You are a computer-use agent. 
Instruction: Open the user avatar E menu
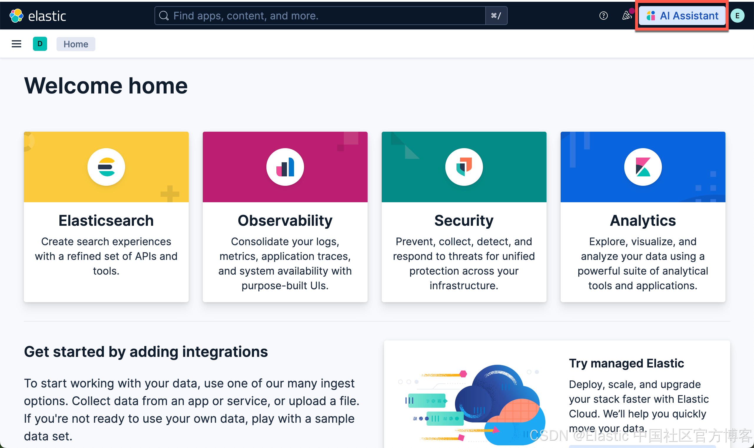737,16
